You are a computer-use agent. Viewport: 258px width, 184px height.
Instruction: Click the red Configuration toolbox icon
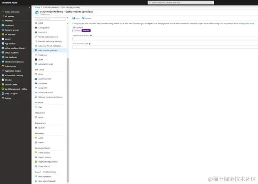(36, 28)
